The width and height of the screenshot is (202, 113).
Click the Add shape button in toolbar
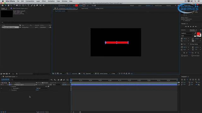[x=95, y=6]
